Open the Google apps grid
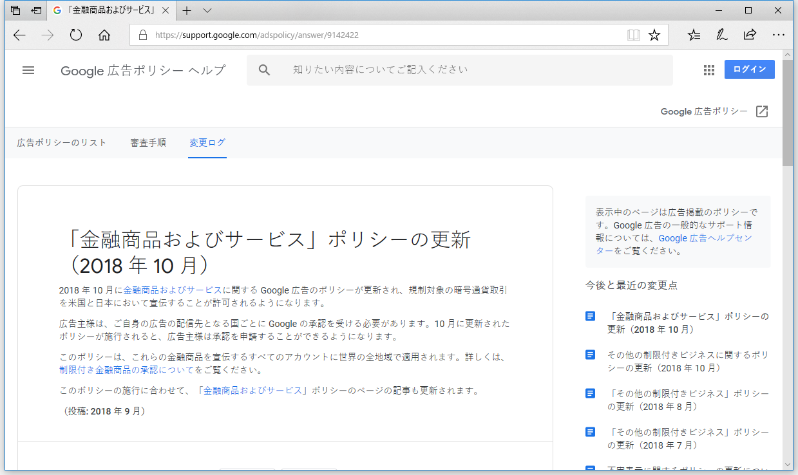 [709, 70]
